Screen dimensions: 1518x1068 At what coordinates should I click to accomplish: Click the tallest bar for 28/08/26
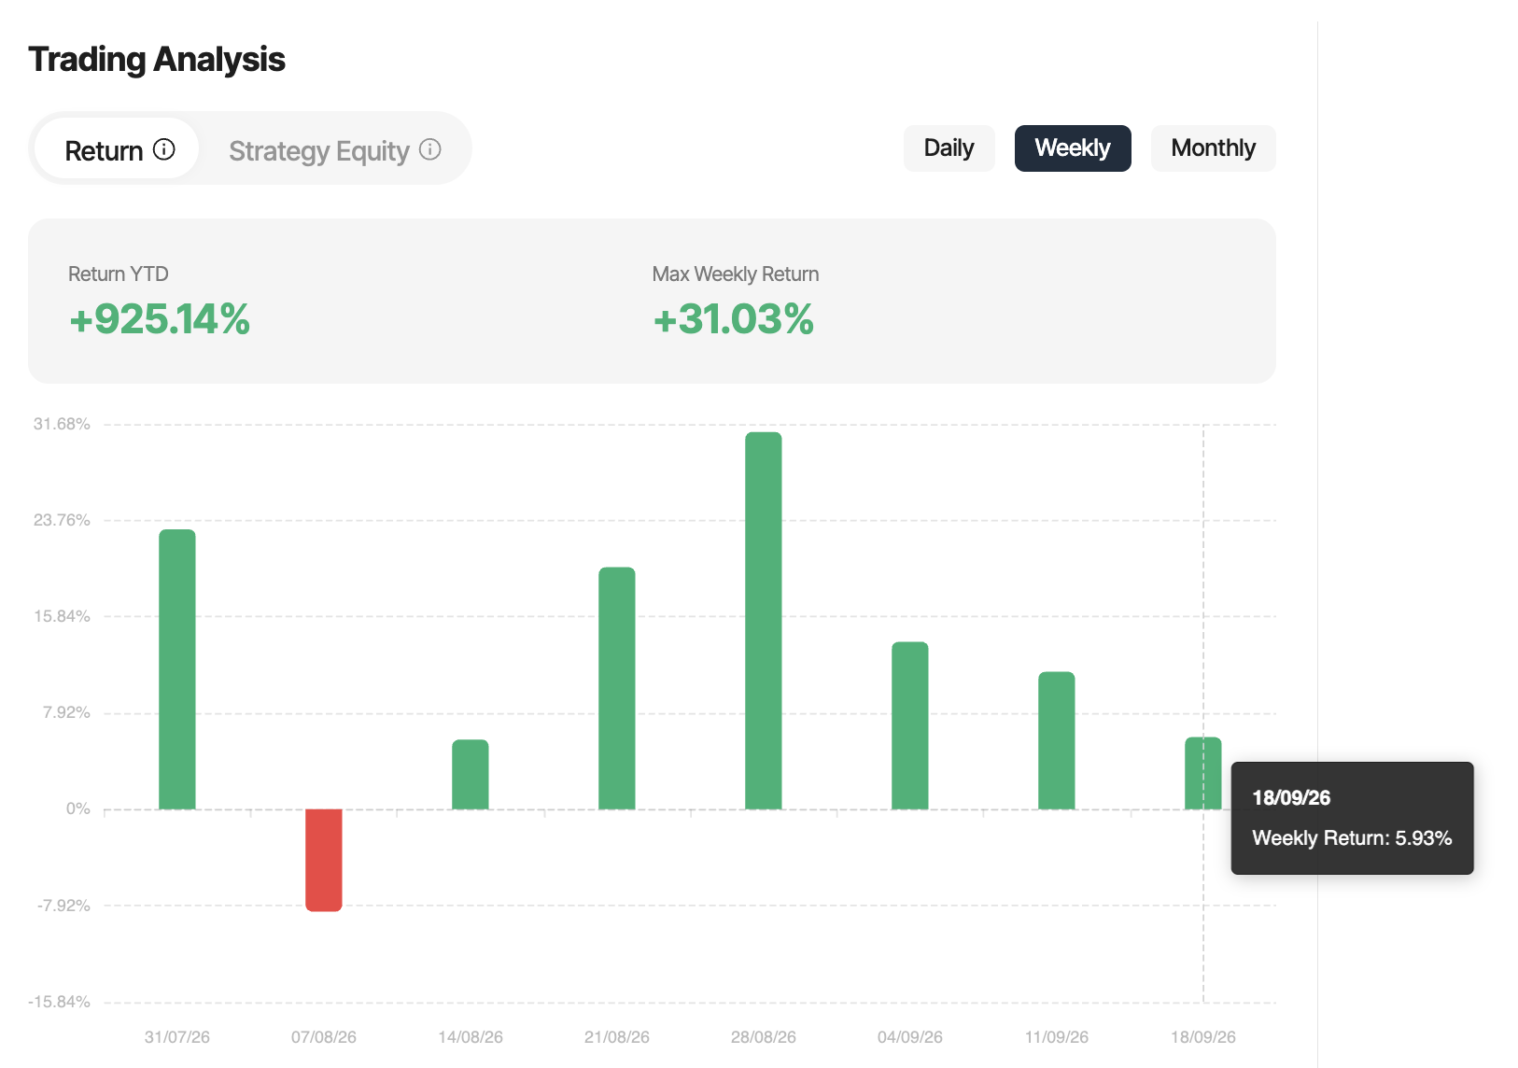click(x=764, y=621)
